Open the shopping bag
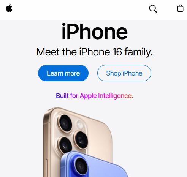The width and height of the screenshot is (187, 177). click(x=180, y=8)
